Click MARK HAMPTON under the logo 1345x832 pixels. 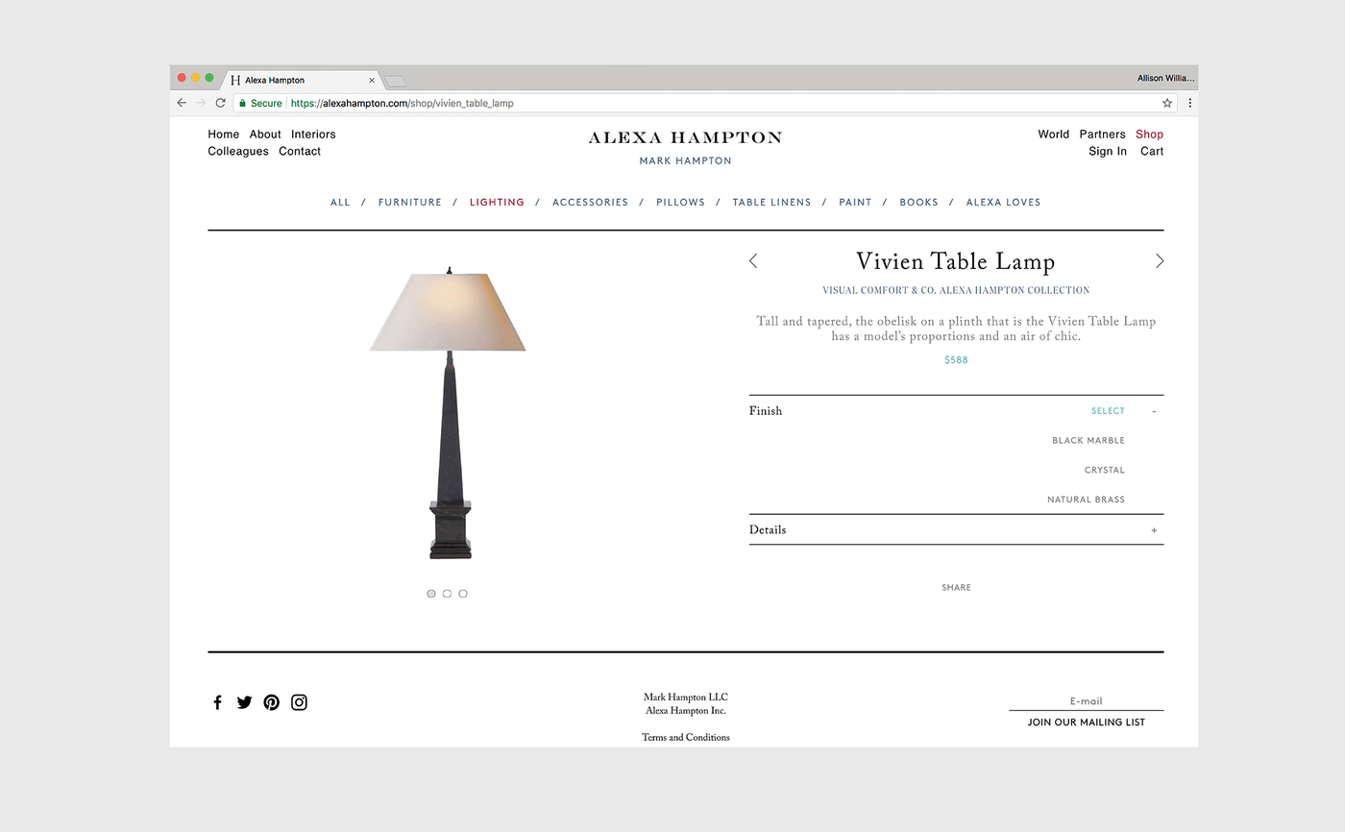coord(685,161)
